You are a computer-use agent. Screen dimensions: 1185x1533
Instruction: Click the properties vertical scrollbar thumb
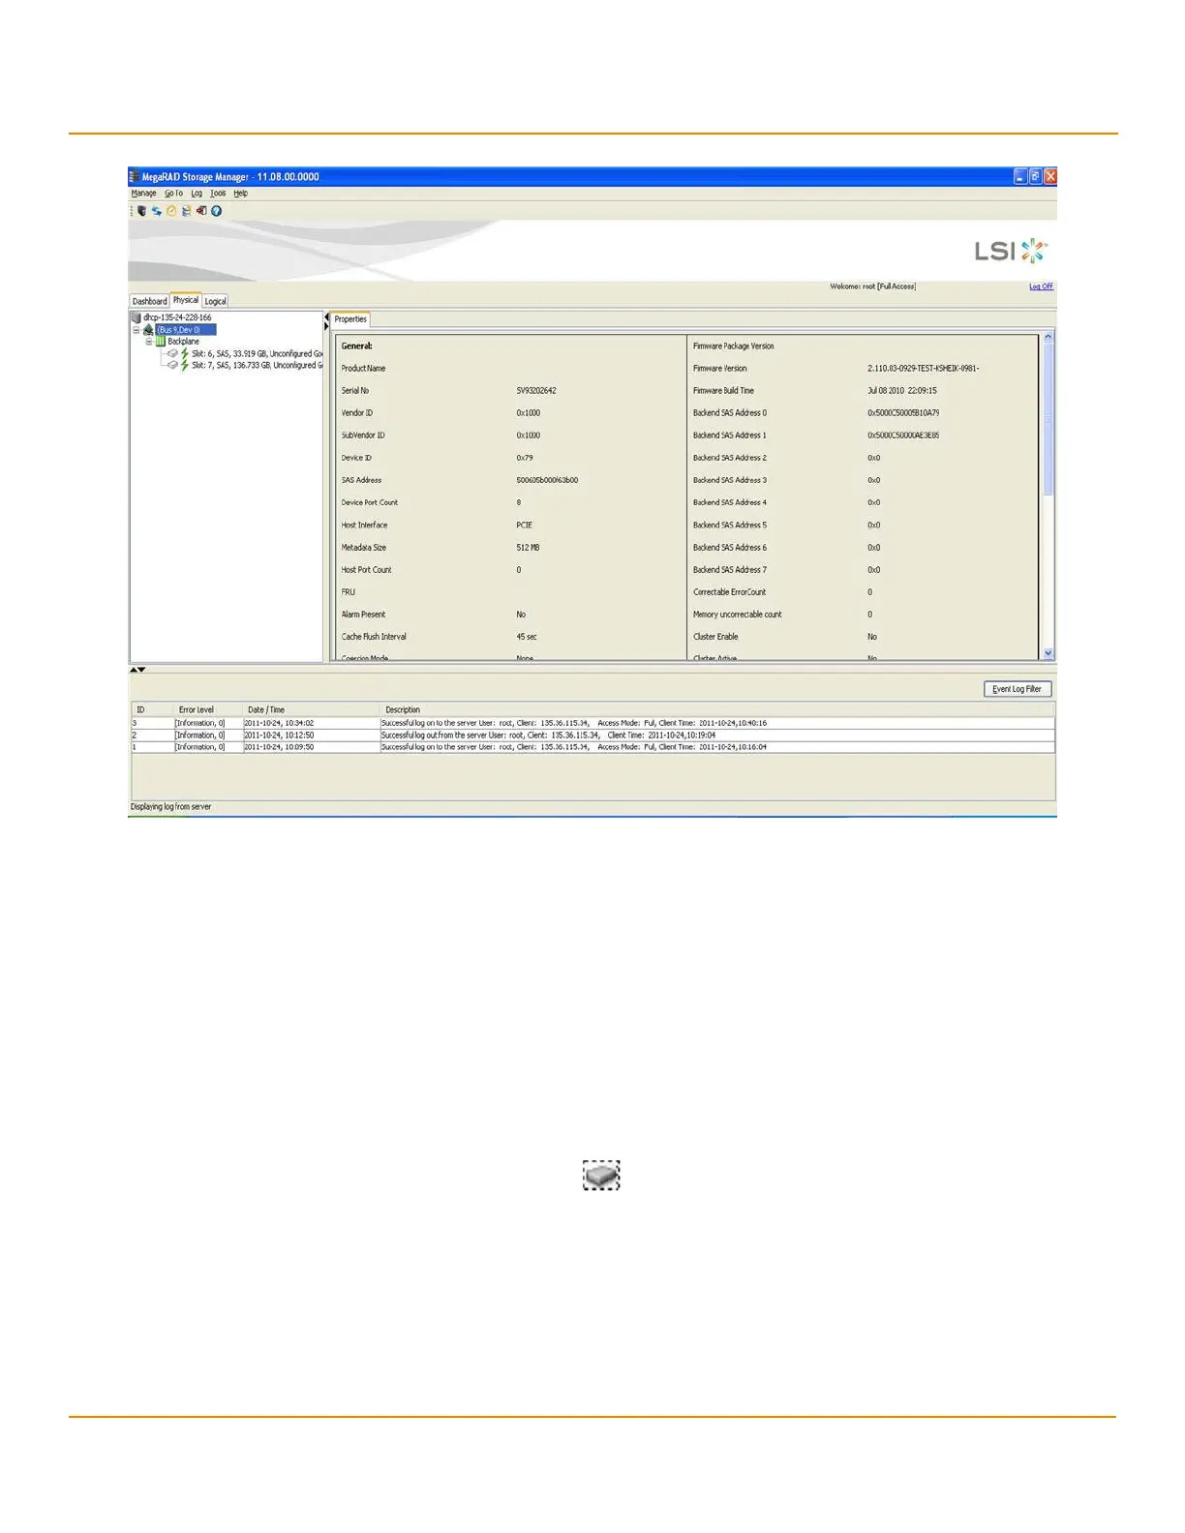click(1048, 419)
